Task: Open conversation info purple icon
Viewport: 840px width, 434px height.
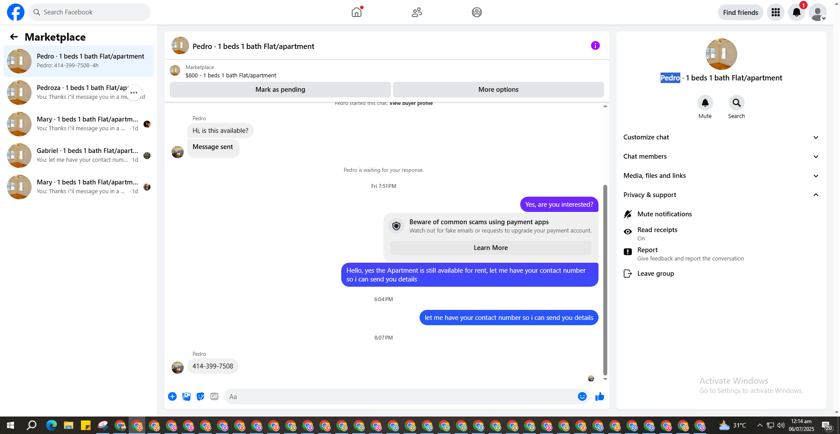Action: pyautogui.click(x=595, y=45)
